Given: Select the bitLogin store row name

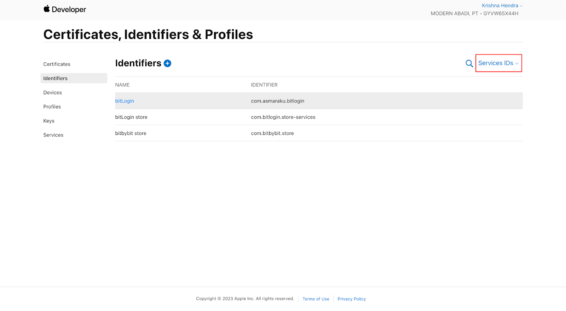Looking at the screenshot, I should coord(131,117).
